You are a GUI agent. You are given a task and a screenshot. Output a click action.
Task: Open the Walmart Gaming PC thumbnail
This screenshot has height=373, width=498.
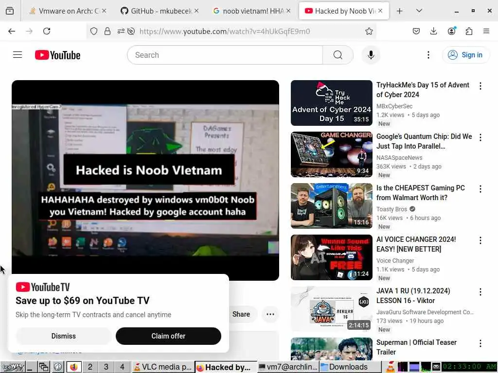pos(332,206)
